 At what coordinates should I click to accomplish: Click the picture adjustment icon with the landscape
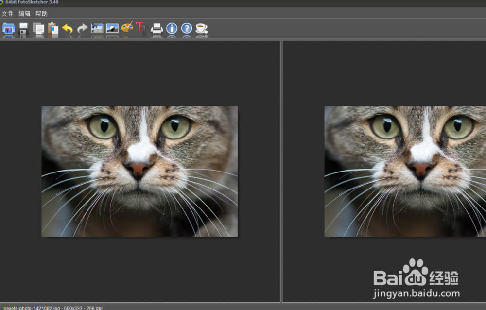pos(112,28)
